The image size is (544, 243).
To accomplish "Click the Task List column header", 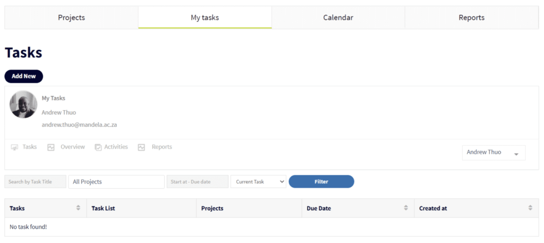I will pos(104,208).
